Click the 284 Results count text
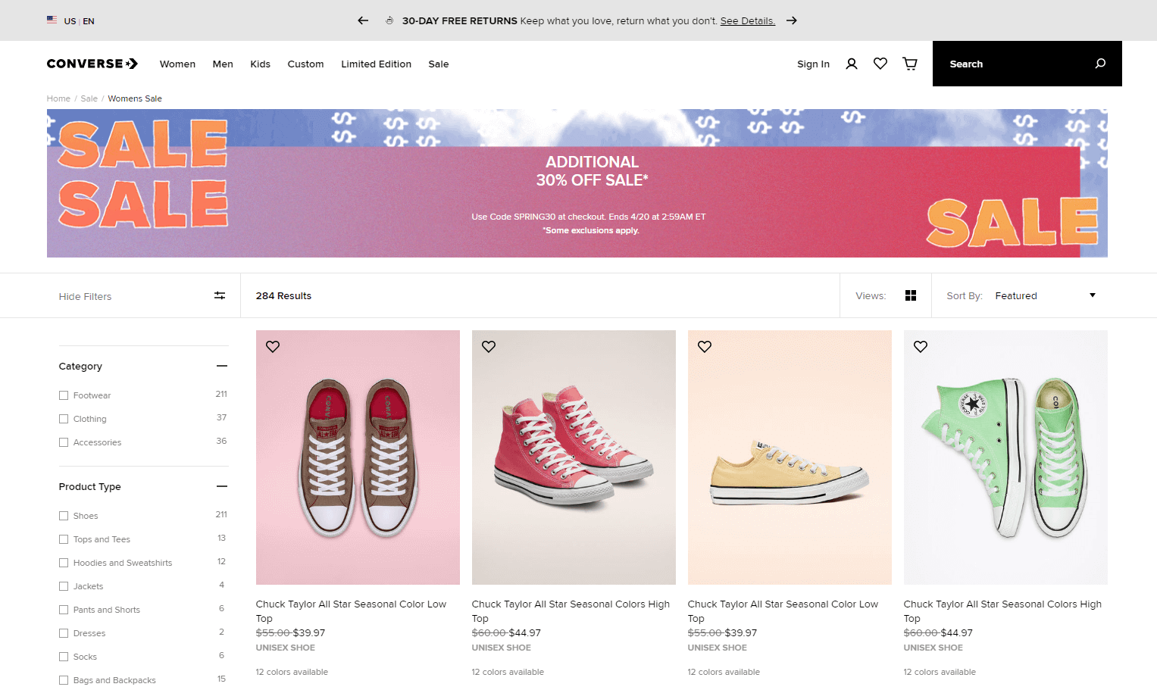1157x690 pixels. [283, 295]
